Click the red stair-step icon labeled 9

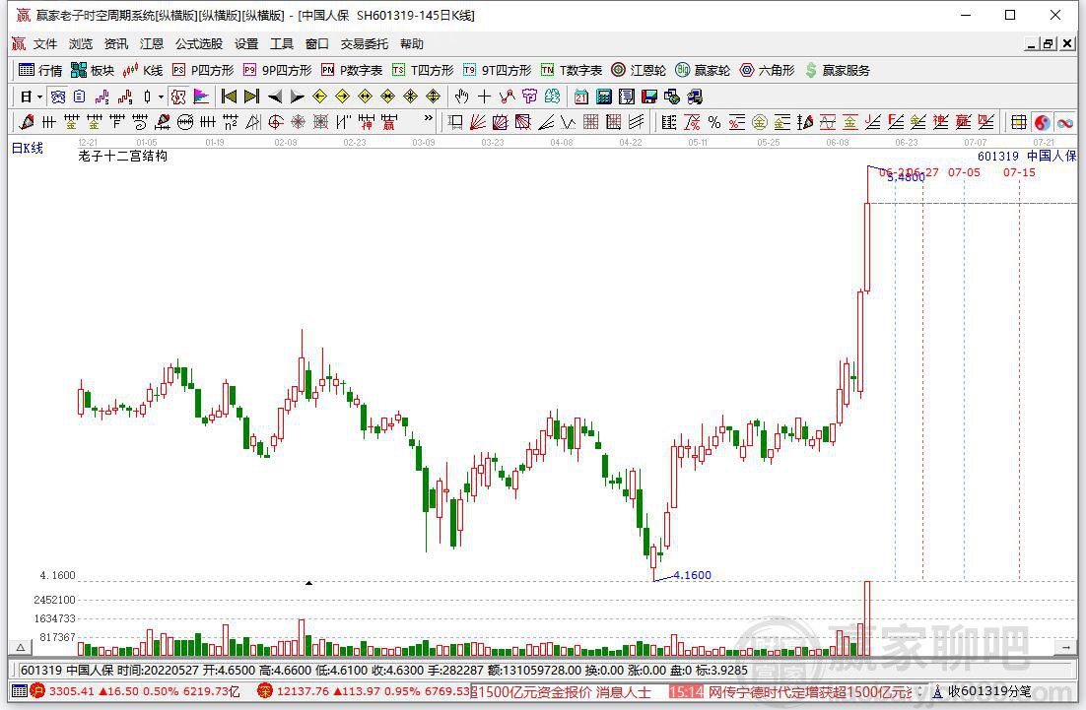[x=125, y=97]
